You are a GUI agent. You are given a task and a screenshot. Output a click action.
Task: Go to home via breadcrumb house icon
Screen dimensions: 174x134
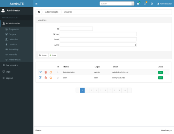coord(39,12)
